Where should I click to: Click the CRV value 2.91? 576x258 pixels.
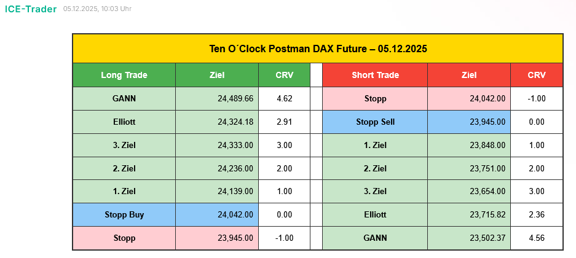point(284,122)
